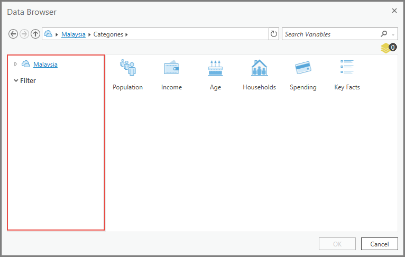This screenshot has width=405, height=257.
Task: Expand breadcrumb arrow after cloud icon
Action: tap(57, 34)
